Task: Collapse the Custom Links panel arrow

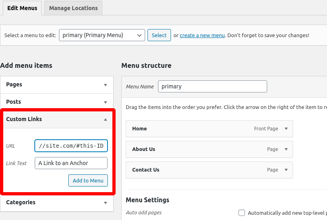Action: (105, 119)
